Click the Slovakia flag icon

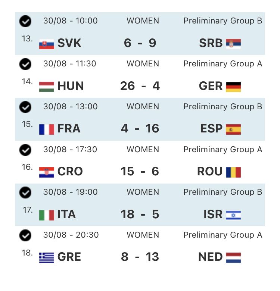(47, 44)
